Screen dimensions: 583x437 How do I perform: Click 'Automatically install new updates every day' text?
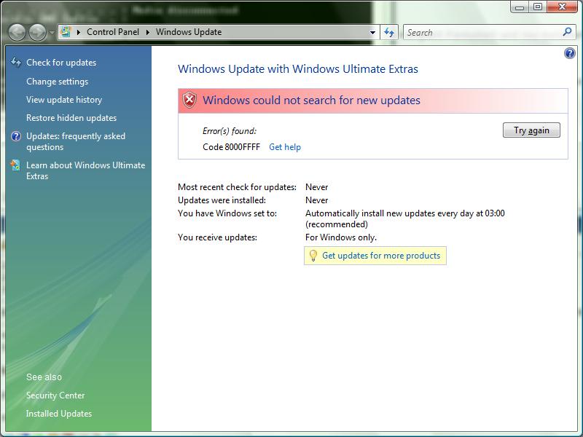pos(405,219)
